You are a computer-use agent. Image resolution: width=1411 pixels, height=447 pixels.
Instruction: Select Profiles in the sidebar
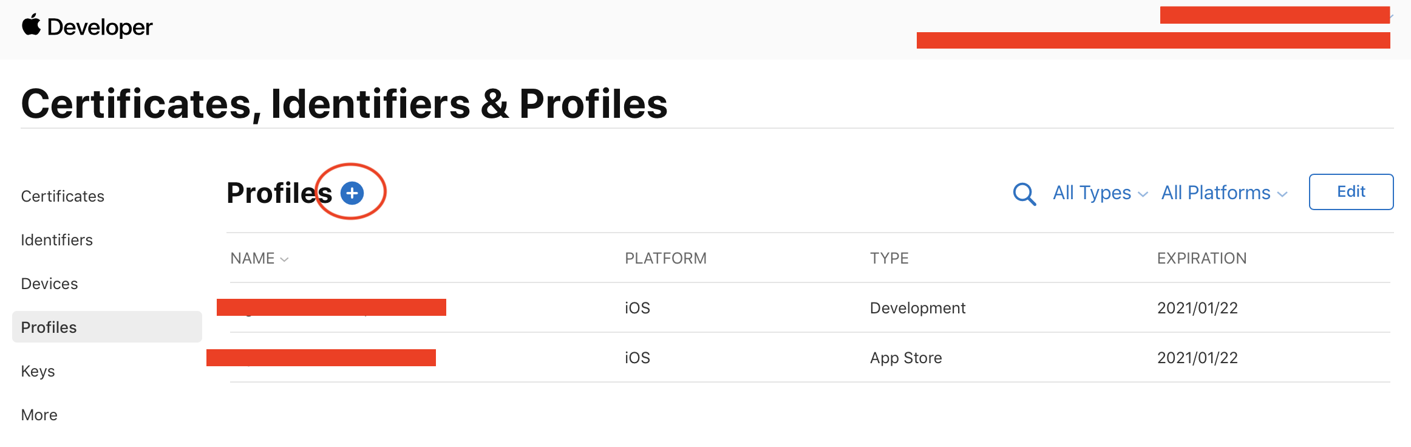pos(107,327)
